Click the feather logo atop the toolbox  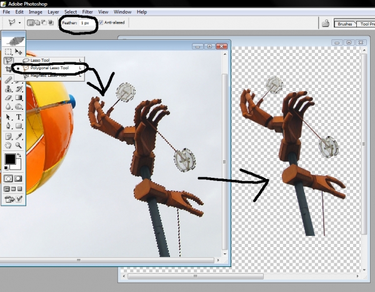(14, 41)
